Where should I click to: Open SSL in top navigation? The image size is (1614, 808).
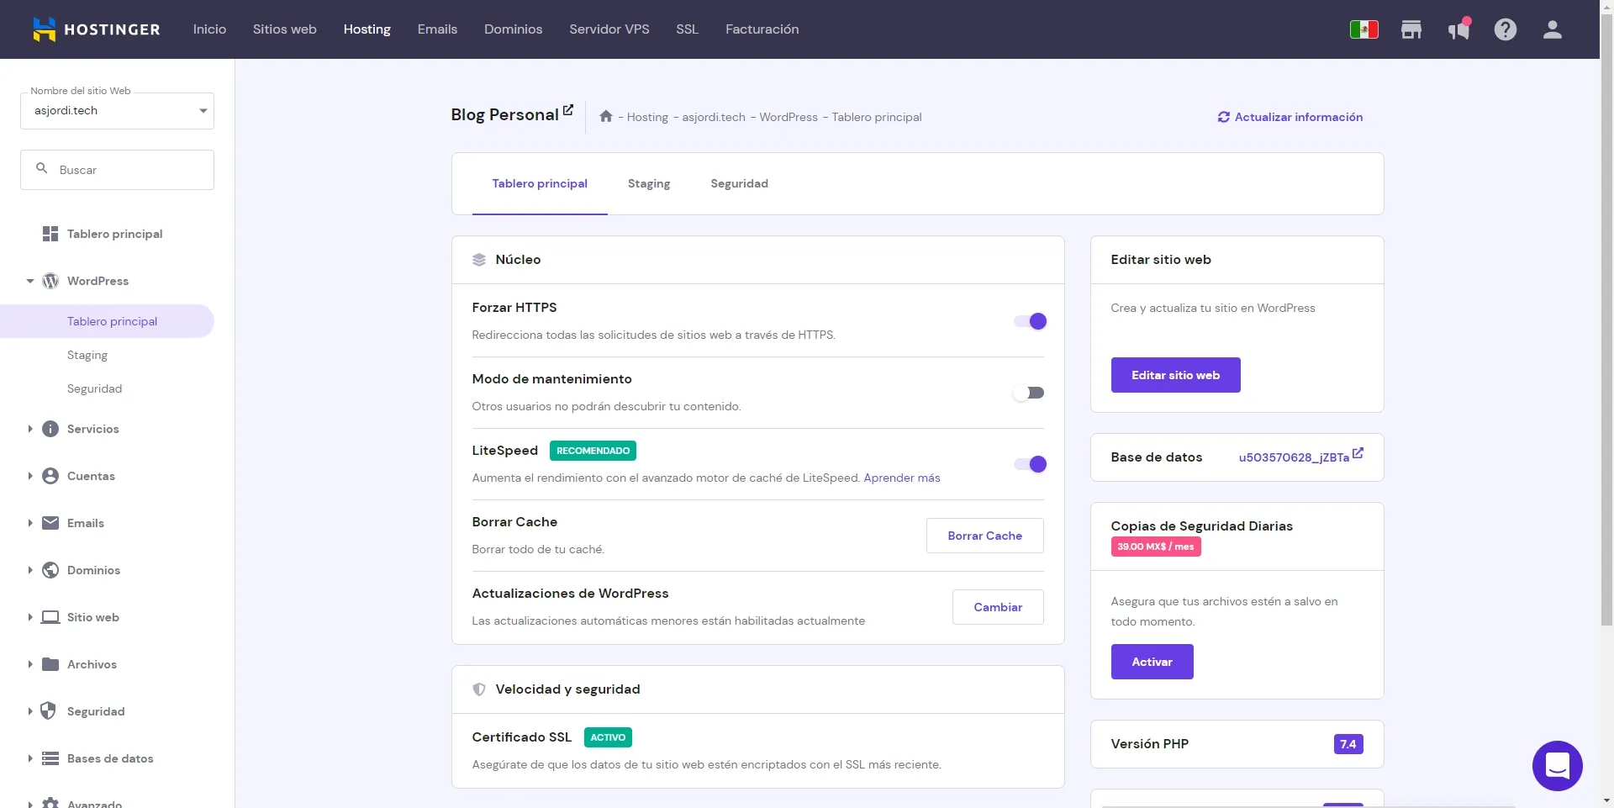687,29
